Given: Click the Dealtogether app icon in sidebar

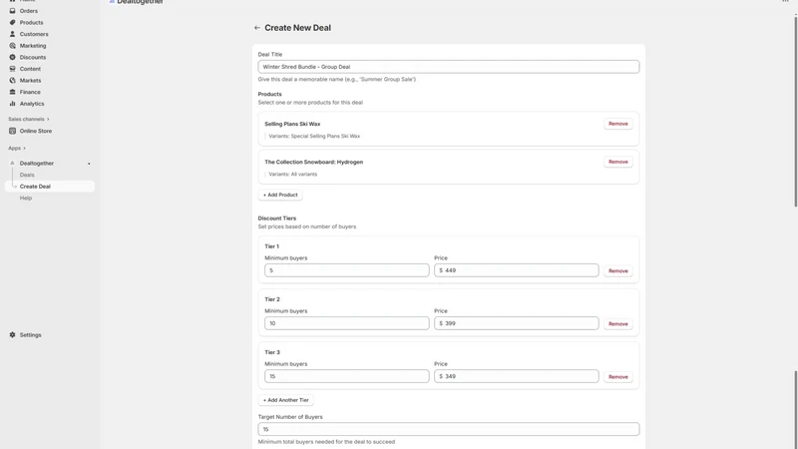Looking at the screenshot, I should pos(12,164).
